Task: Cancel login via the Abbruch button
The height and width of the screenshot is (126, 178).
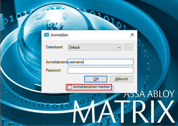Action: tap(121, 79)
